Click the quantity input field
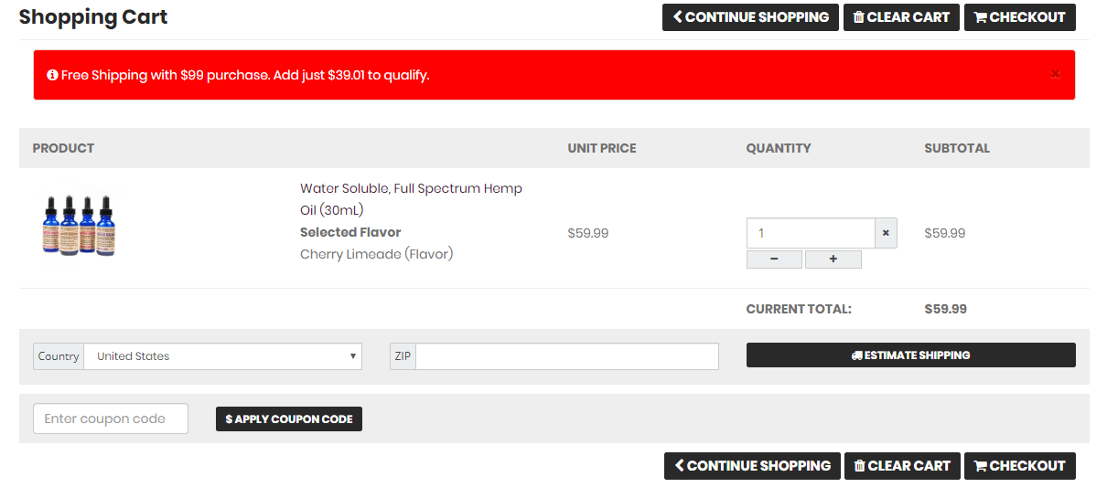 tap(811, 233)
